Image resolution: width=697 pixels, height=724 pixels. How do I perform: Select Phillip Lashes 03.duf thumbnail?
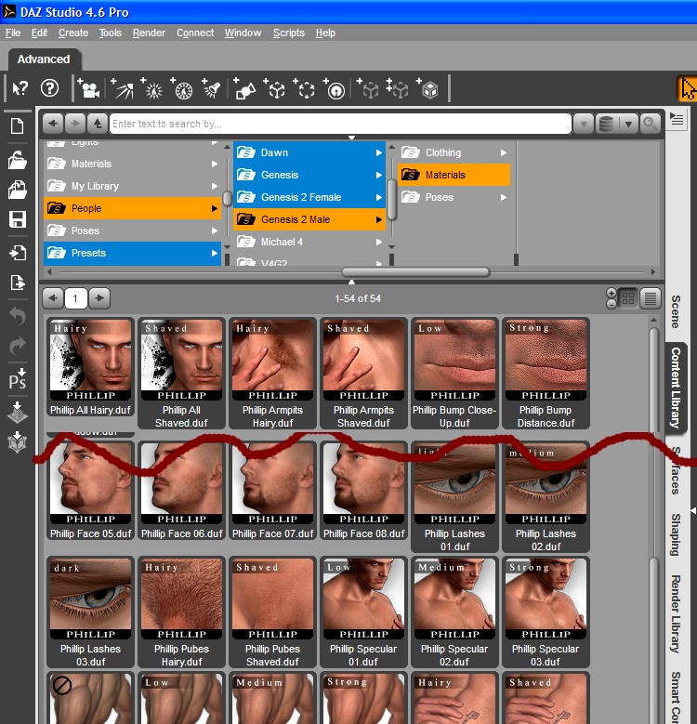pos(90,612)
